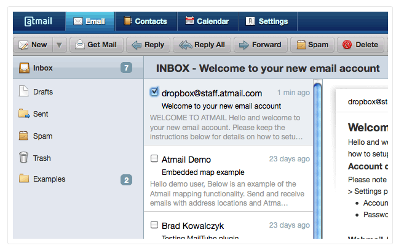
Task: Click the Settings tab icon
Action: click(250, 21)
